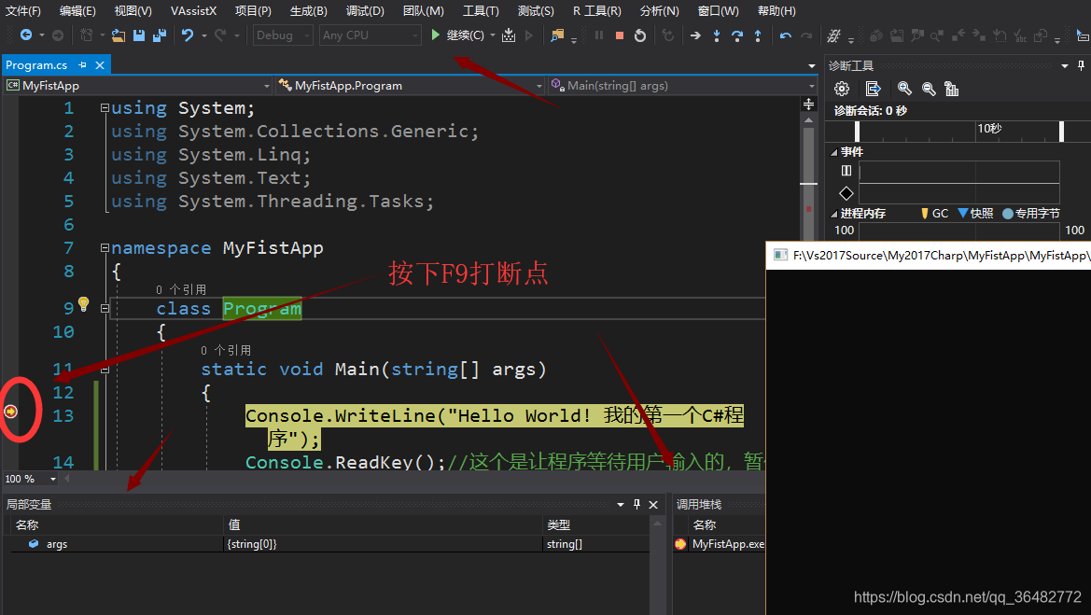
Task: Open the 工具(T) menu
Action: point(481,11)
